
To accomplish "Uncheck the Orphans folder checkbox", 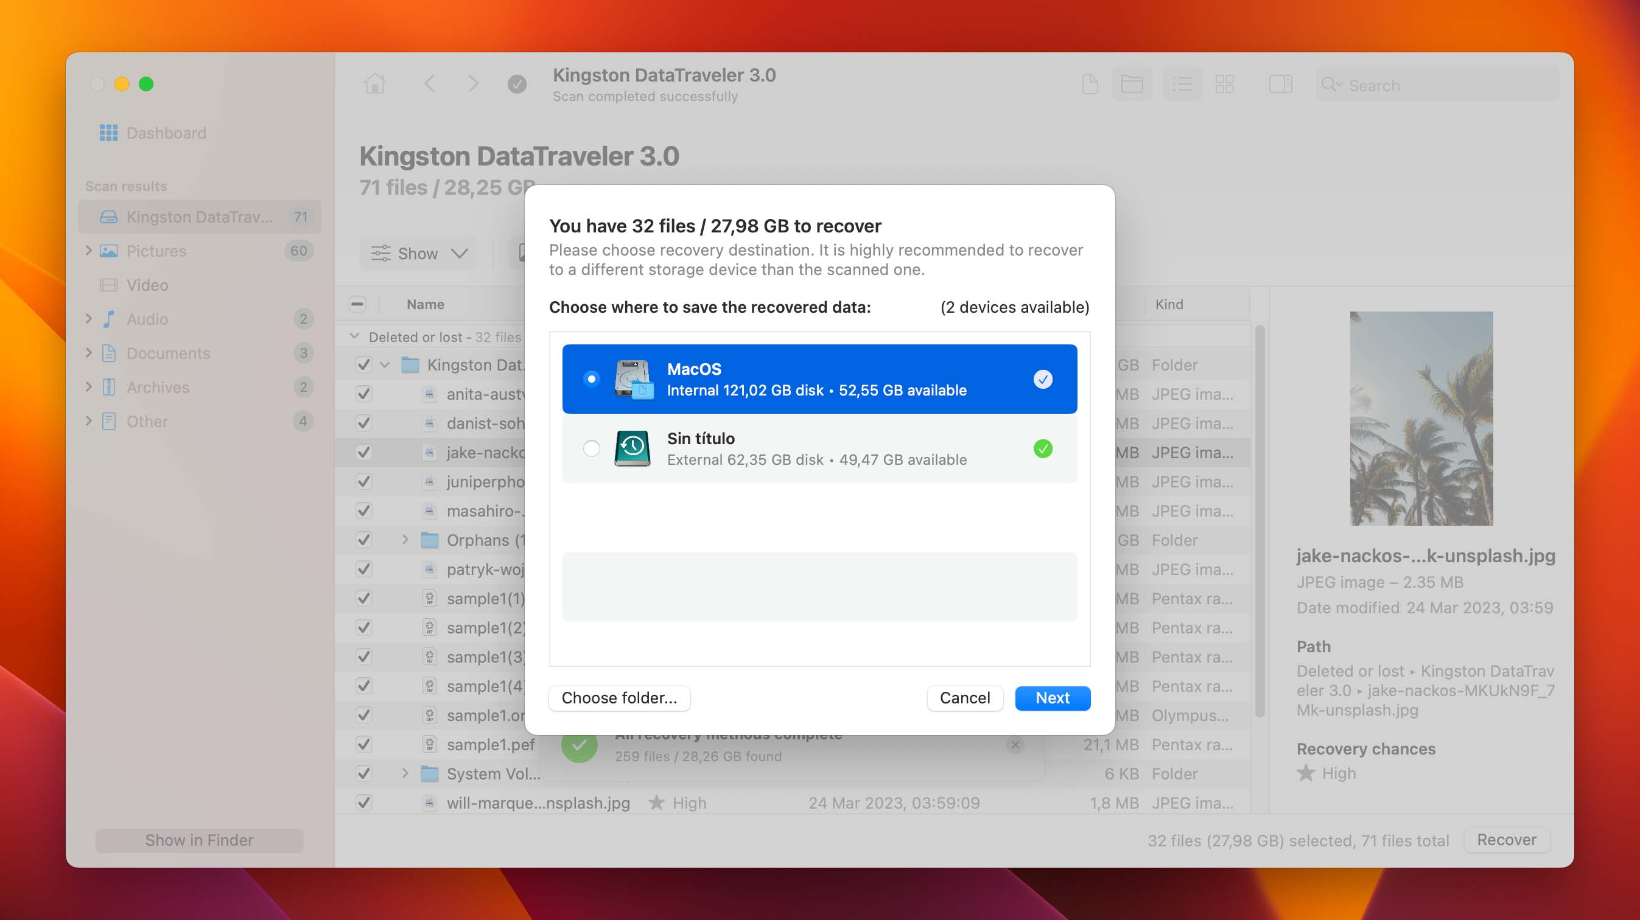I will [x=363, y=540].
